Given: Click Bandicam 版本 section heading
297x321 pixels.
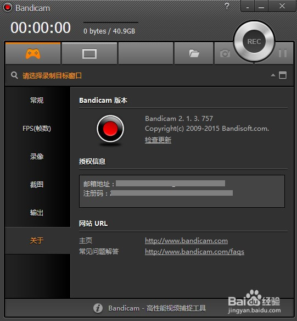Looking at the screenshot, I should click(x=103, y=100).
